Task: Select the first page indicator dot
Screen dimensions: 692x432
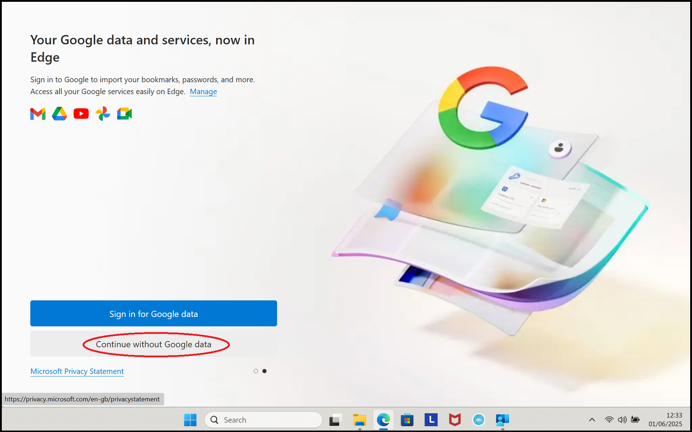Action: pos(256,371)
